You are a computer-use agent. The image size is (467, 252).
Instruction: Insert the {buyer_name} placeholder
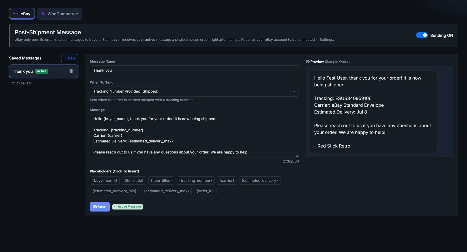tap(105, 180)
